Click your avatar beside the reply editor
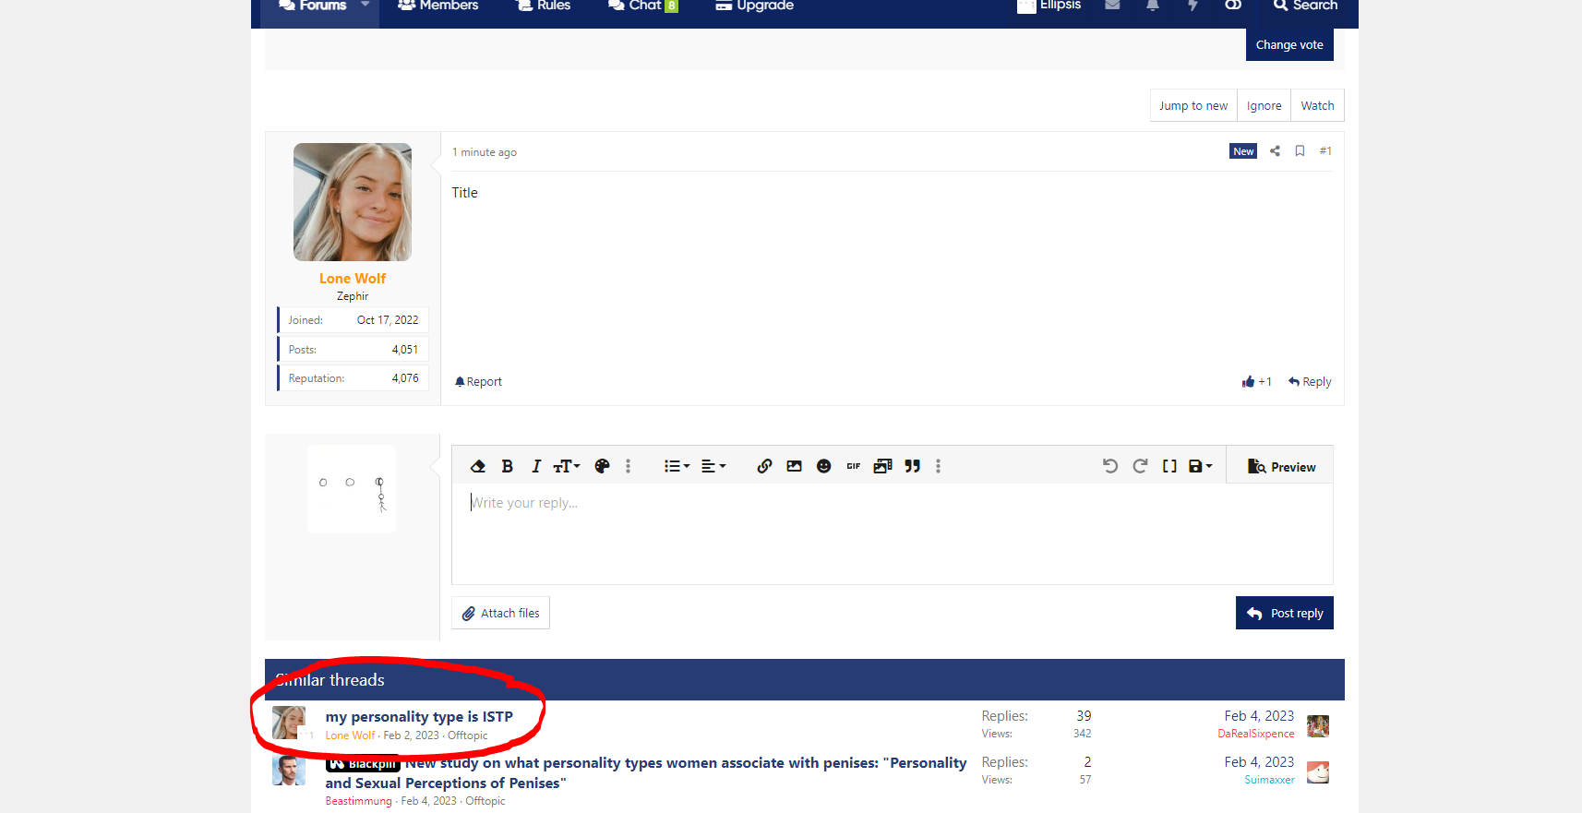1582x813 pixels. [x=352, y=489]
